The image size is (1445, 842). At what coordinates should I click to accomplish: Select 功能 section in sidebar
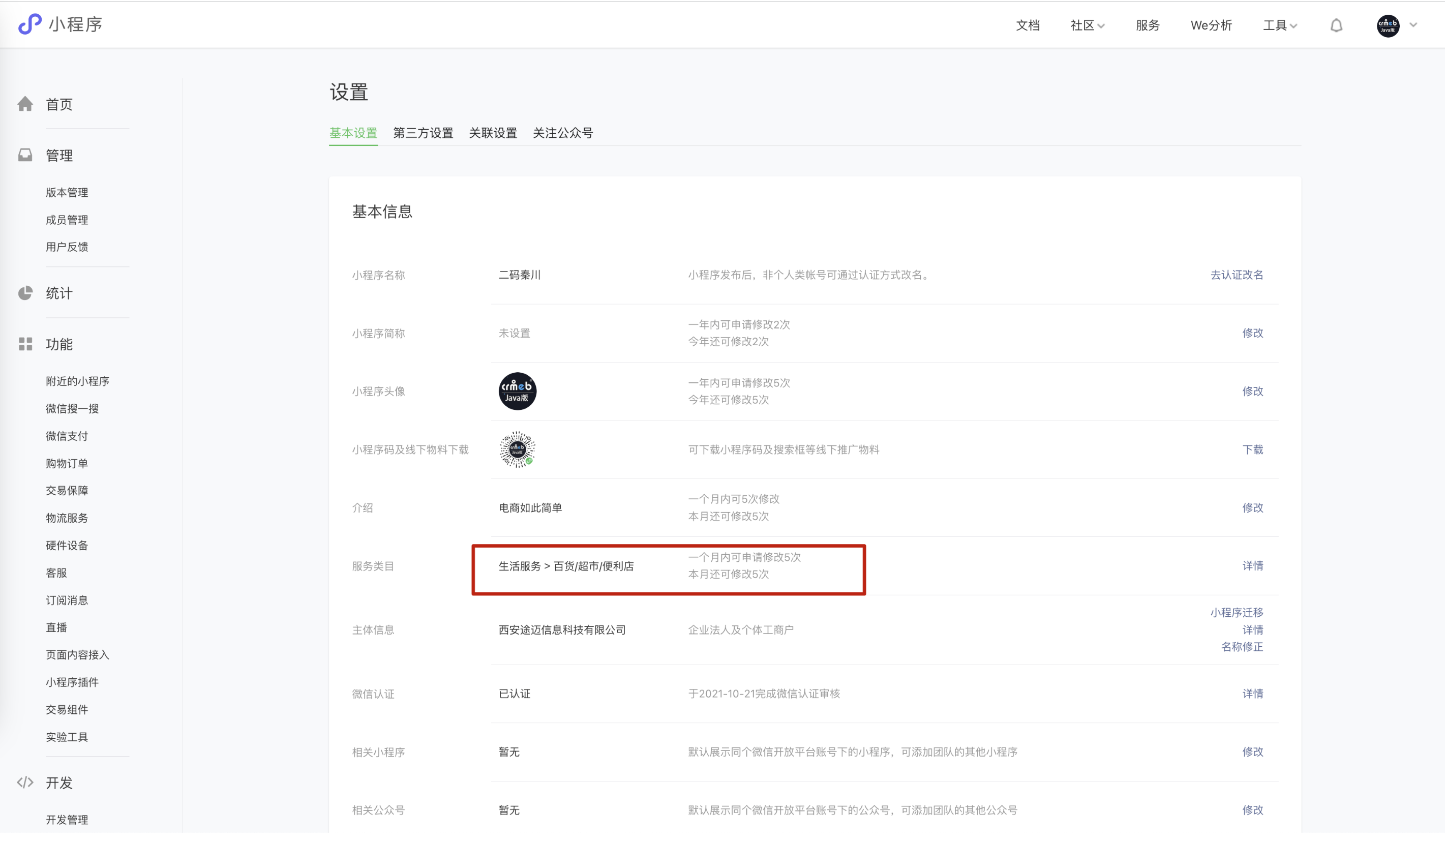coord(59,344)
